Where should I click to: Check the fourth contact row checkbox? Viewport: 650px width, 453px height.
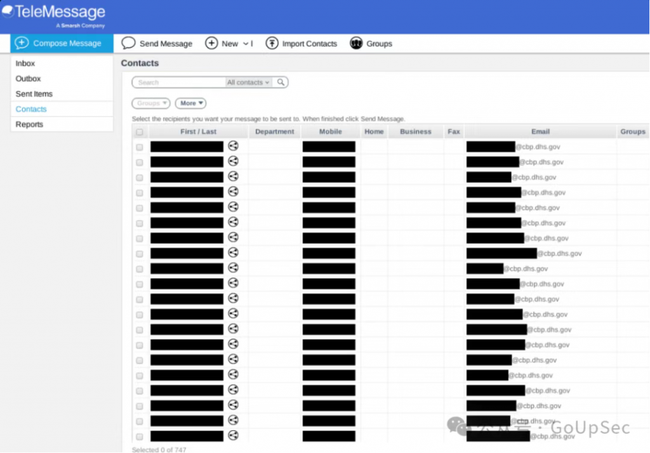139,193
